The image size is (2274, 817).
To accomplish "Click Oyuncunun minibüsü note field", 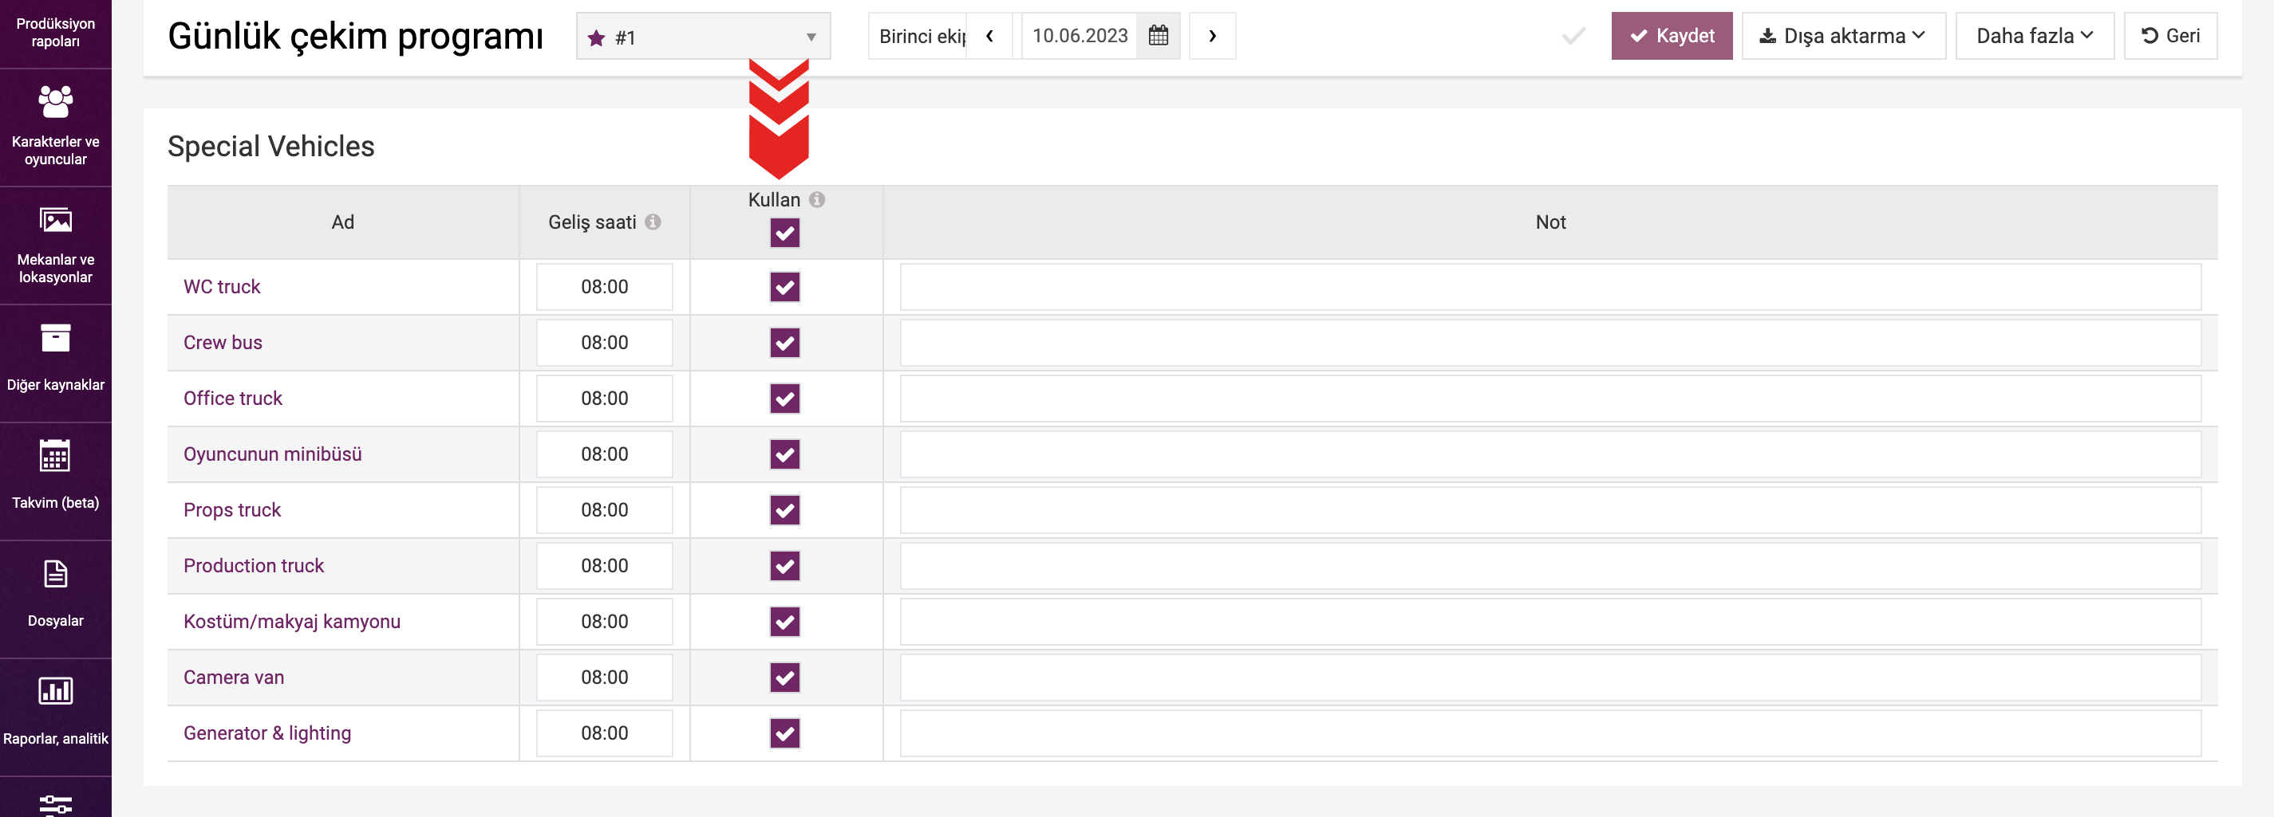I will (1550, 454).
